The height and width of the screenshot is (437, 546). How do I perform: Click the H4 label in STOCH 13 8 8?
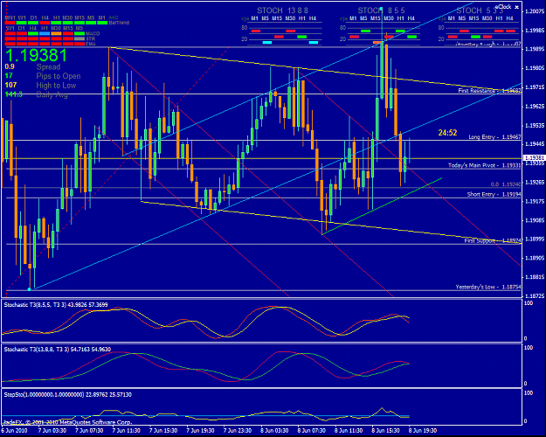click(313, 18)
